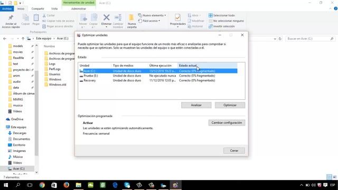Open Microsoft Edge from taskbar
Screen dimensions: 338x190
115,185
